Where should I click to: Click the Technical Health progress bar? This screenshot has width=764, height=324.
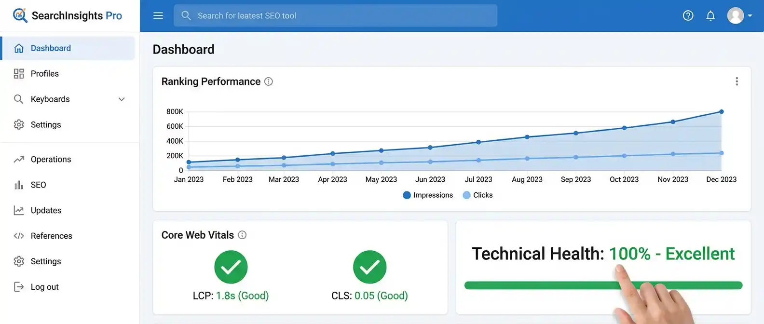[x=540, y=285]
